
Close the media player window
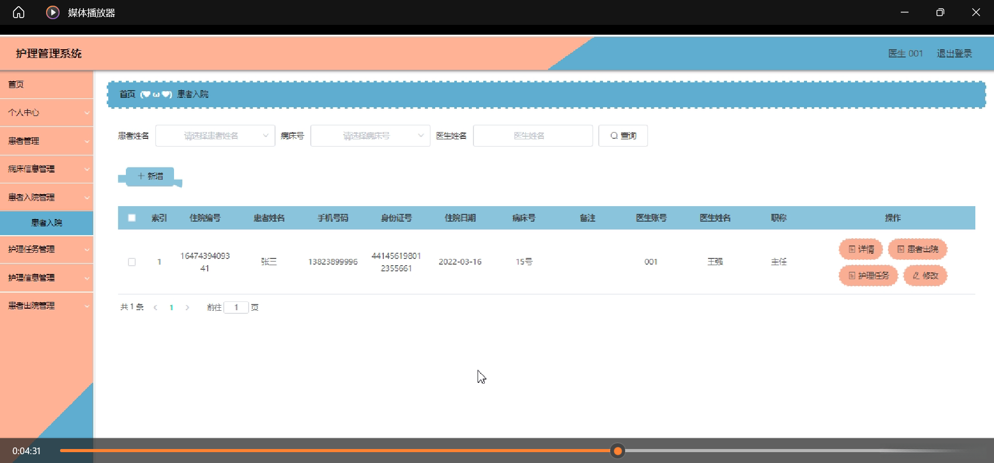point(976,12)
